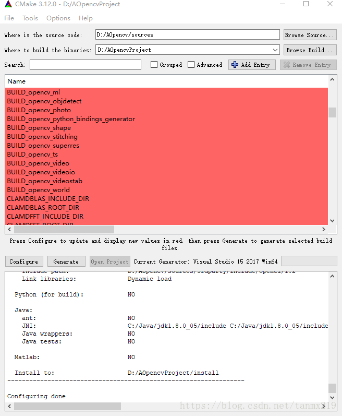The image size is (342, 416).
Task: Click output log scroll down arrow
Action: pyautogui.click(x=332, y=397)
